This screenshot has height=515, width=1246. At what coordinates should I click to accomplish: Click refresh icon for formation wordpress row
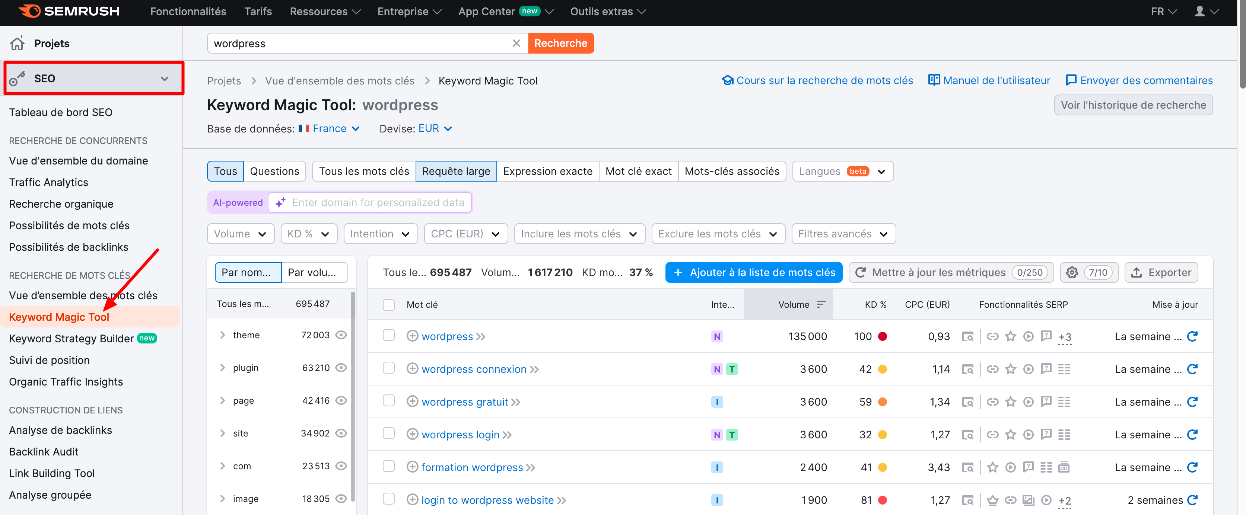point(1192,467)
